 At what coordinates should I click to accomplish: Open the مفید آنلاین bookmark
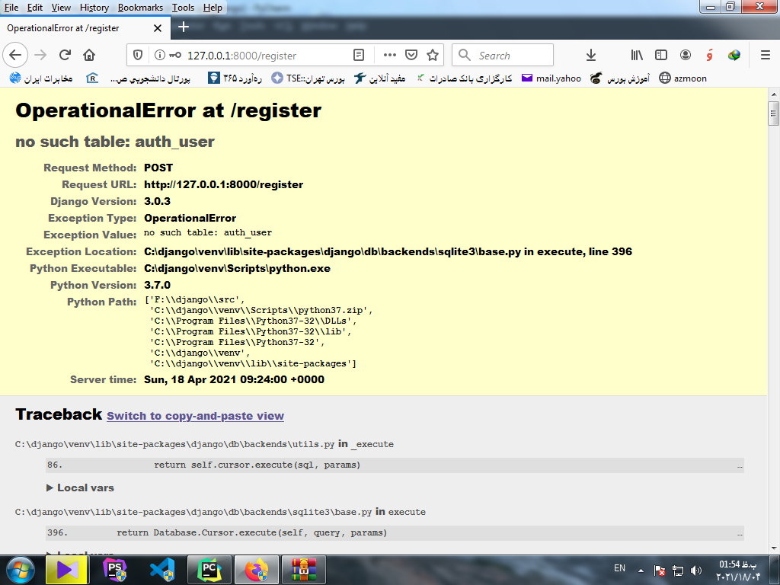pyautogui.click(x=380, y=78)
